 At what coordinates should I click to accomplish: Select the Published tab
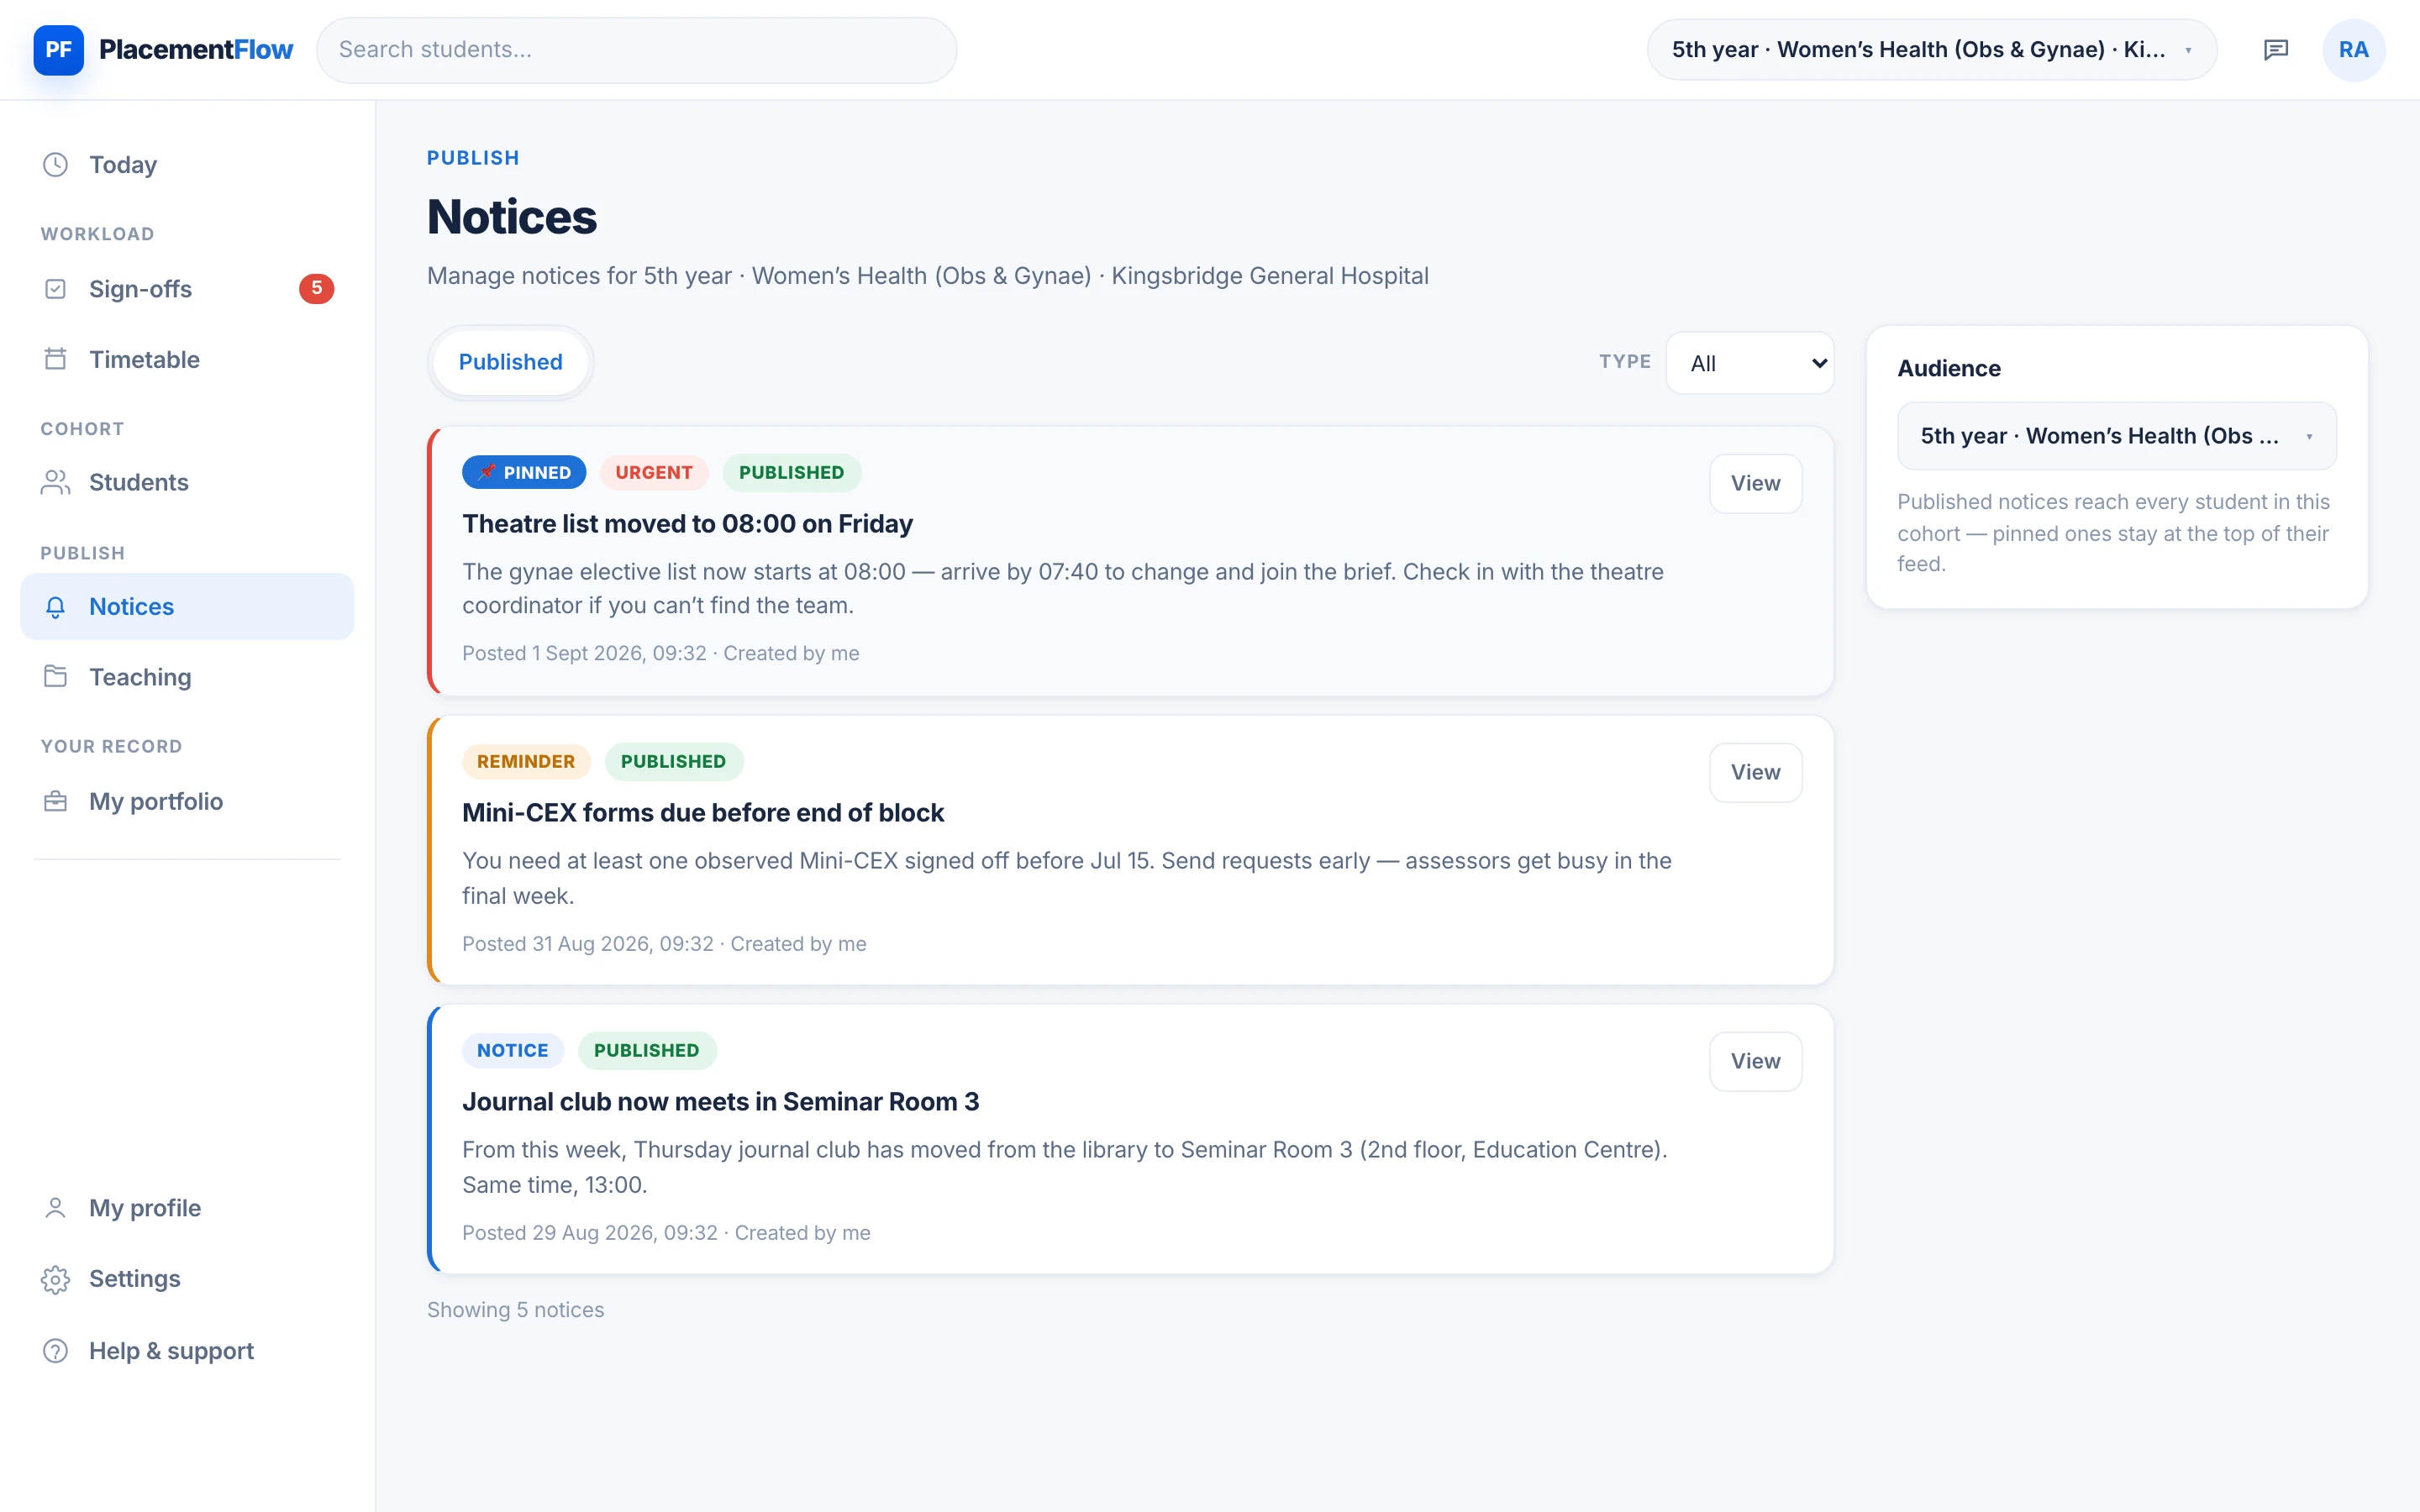pyautogui.click(x=510, y=362)
